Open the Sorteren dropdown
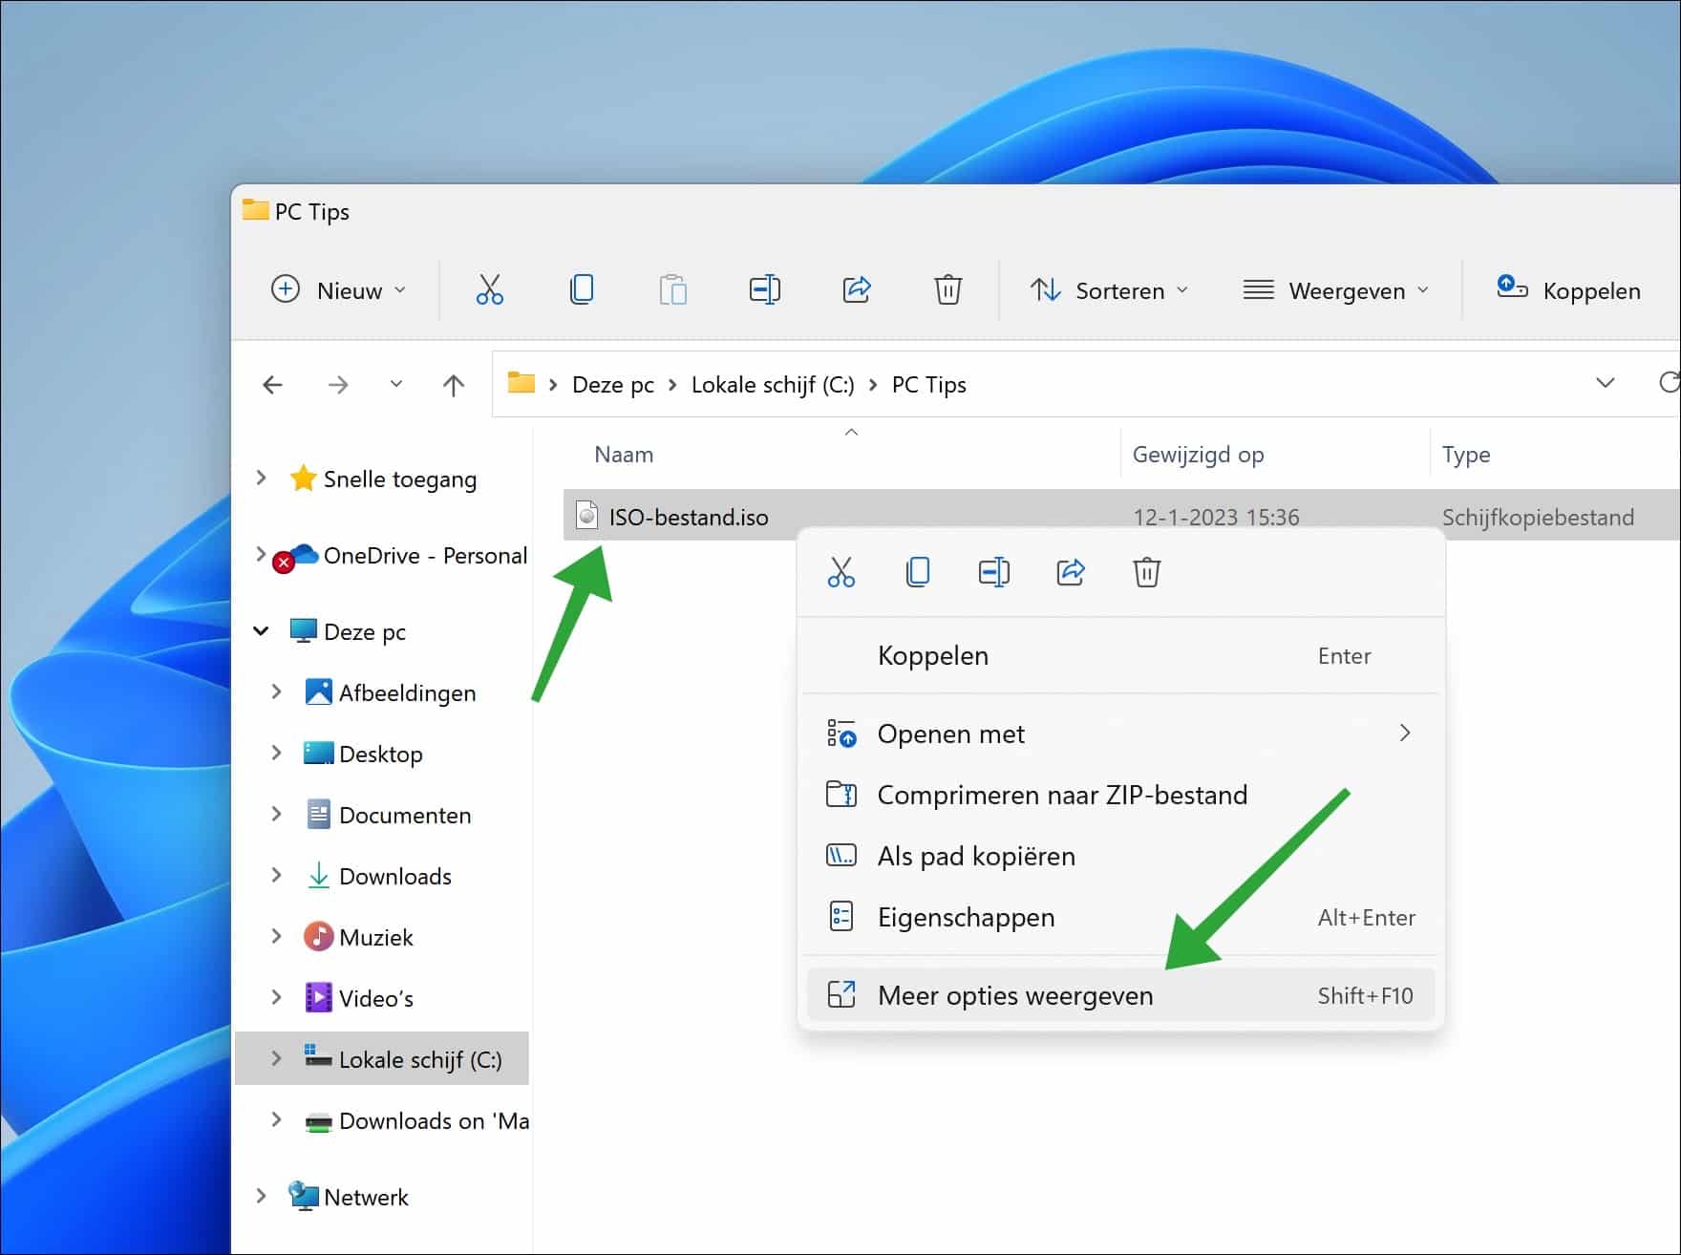 [x=1109, y=290]
